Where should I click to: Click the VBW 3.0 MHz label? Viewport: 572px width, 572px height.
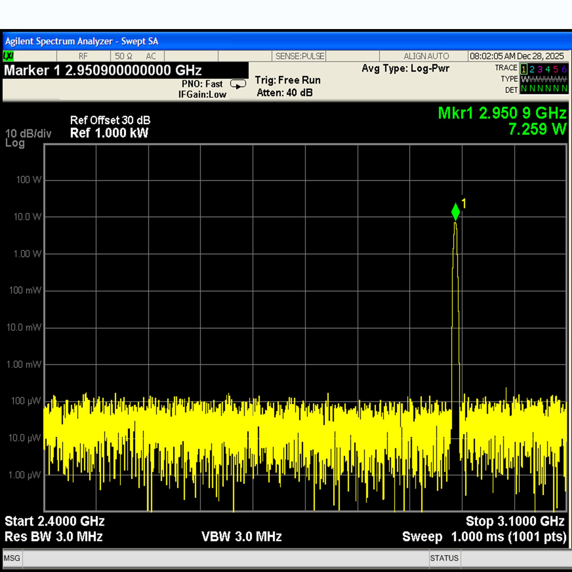coord(242,537)
